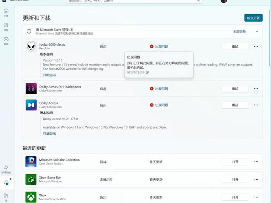Click red error icon for foobar2000 classic
Screen dimensions: 271x203
tap(151, 46)
